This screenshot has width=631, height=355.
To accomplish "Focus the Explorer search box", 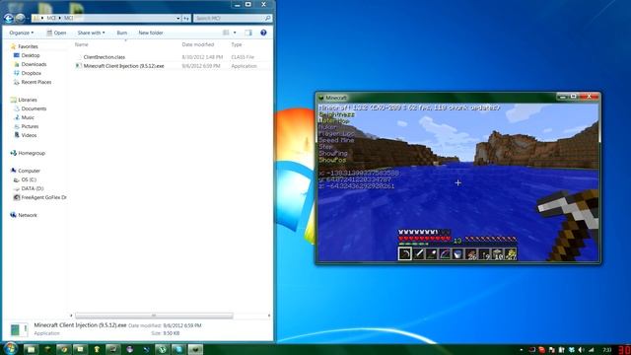I will pyautogui.click(x=233, y=18).
